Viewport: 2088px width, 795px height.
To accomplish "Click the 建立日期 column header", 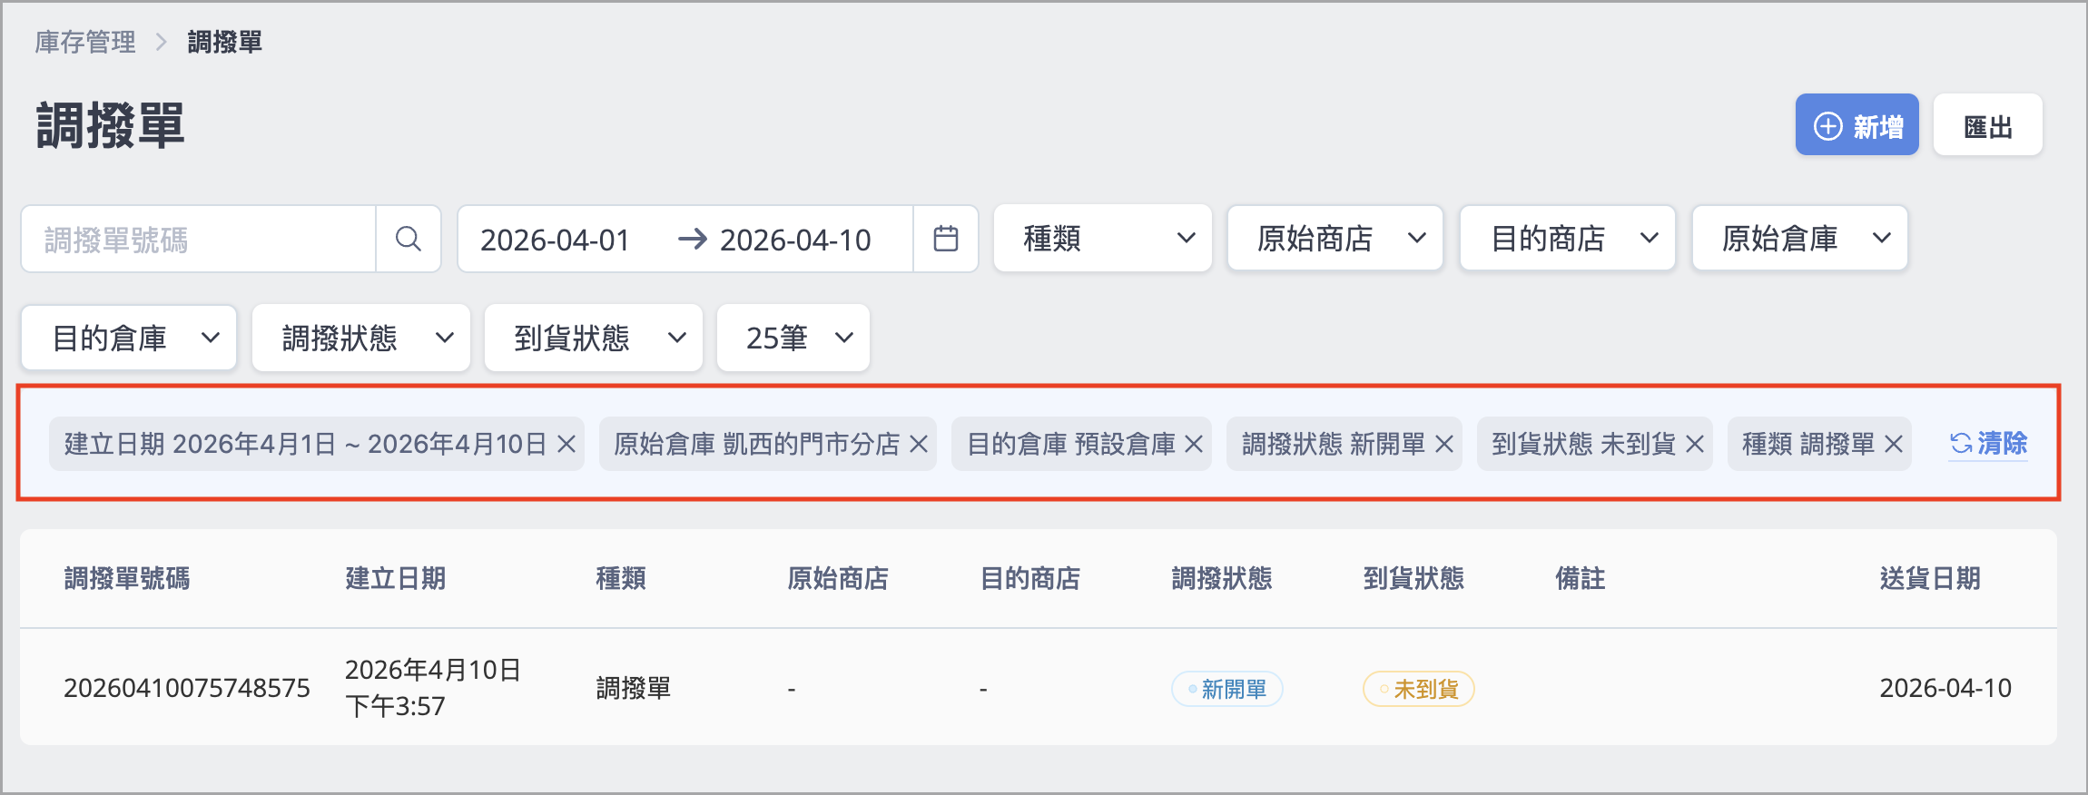I will [x=396, y=578].
